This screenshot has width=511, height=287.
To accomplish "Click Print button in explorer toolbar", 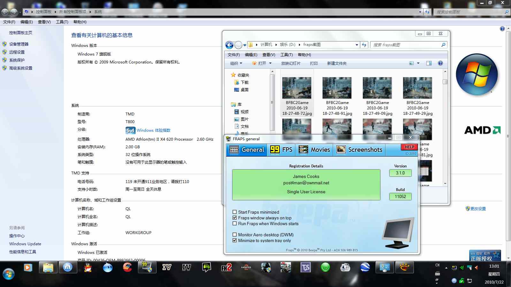I will [314, 63].
